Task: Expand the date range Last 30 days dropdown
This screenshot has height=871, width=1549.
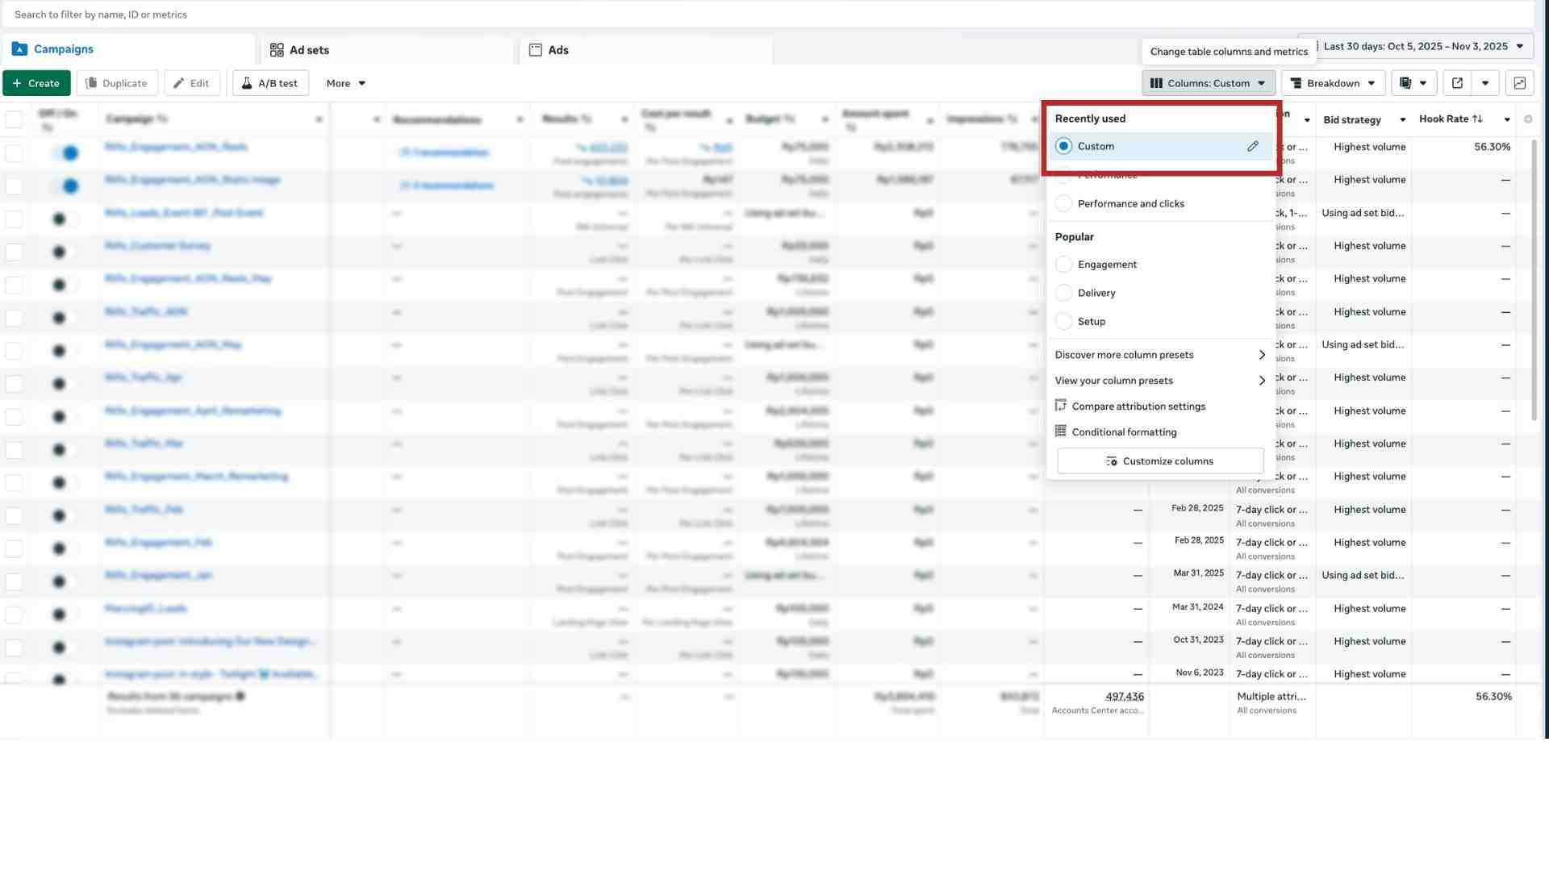Action: [1418, 46]
